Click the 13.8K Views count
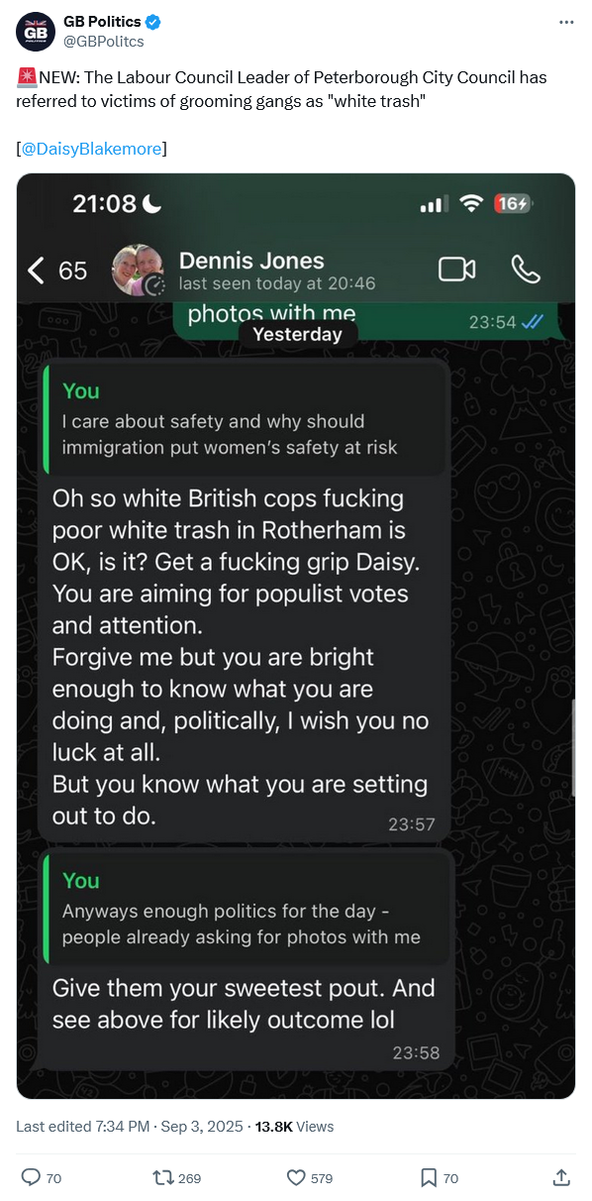Image resolution: width=592 pixels, height=1201 pixels. click(x=295, y=1127)
